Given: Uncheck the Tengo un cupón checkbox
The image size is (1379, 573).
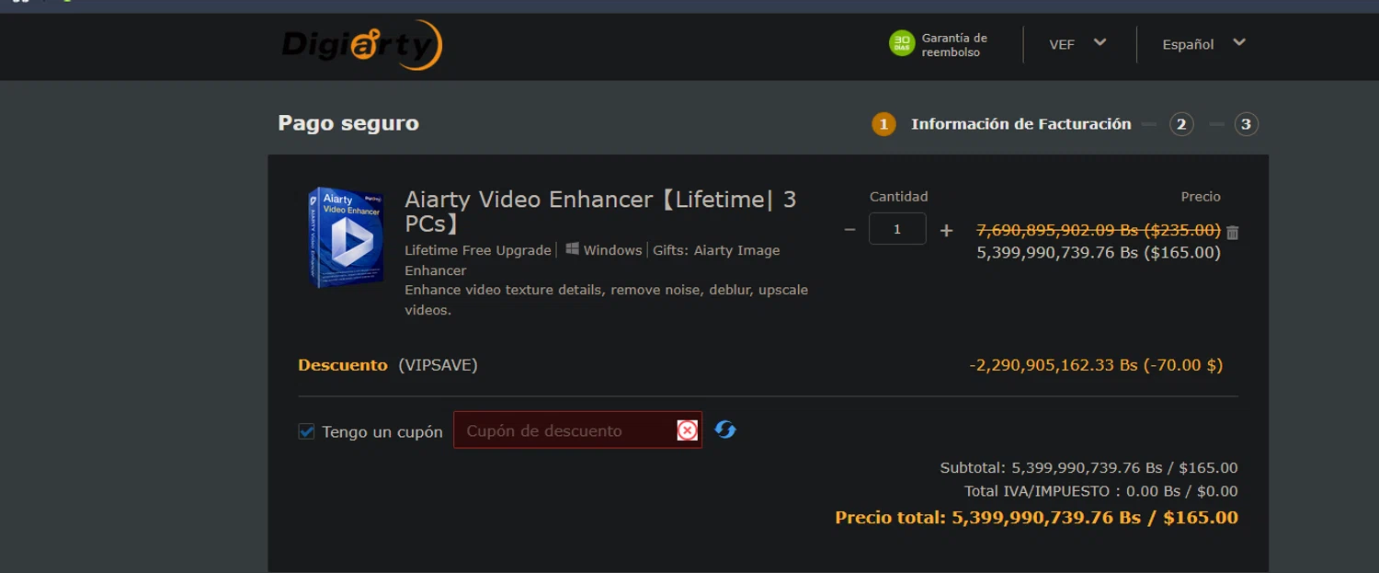Looking at the screenshot, I should click(x=307, y=431).
